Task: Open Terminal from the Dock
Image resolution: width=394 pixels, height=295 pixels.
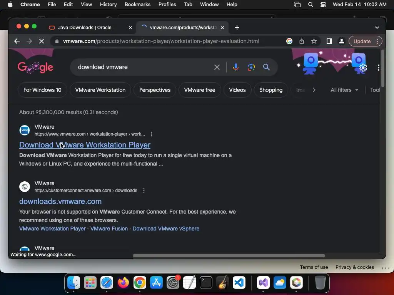Action: [x=206, y=282]
